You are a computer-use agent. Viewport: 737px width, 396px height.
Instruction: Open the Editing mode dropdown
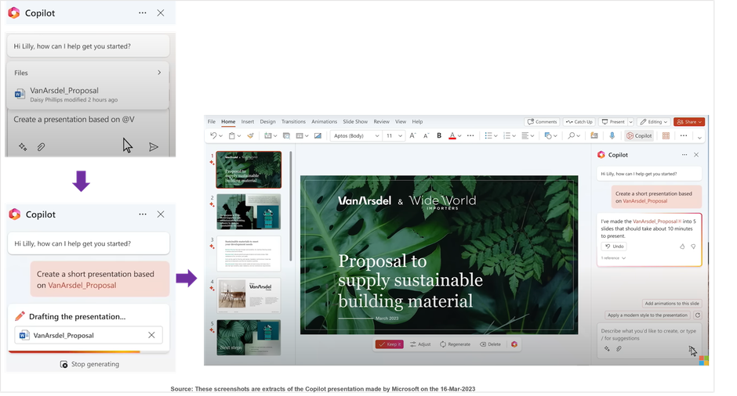tap(654, 121)
